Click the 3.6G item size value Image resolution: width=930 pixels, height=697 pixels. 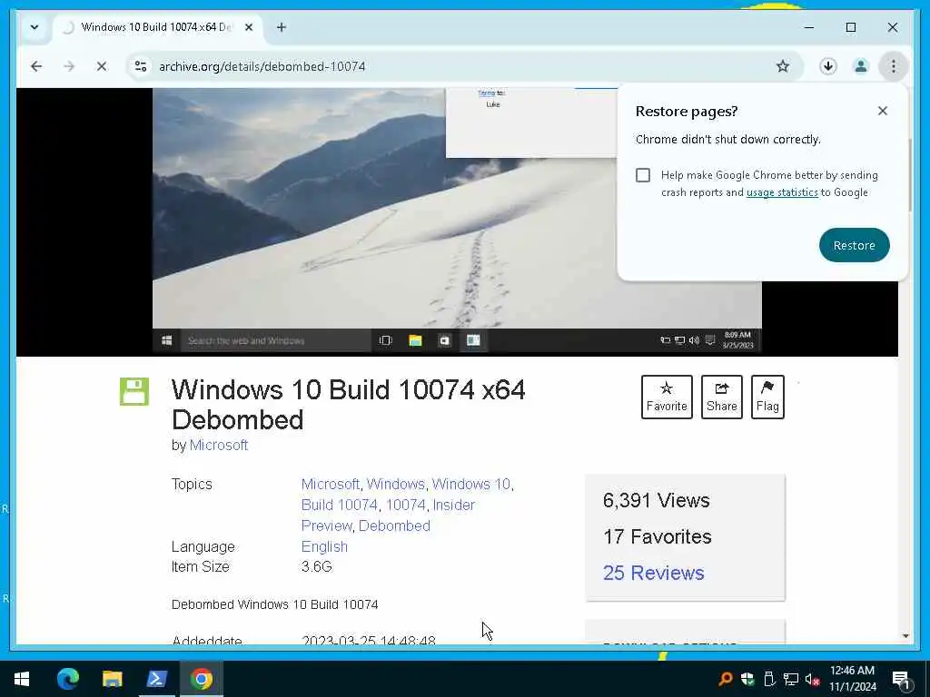click(317, 566)
